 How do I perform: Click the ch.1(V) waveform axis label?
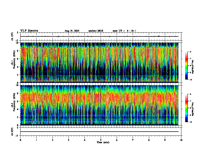[x=12, y=36]
